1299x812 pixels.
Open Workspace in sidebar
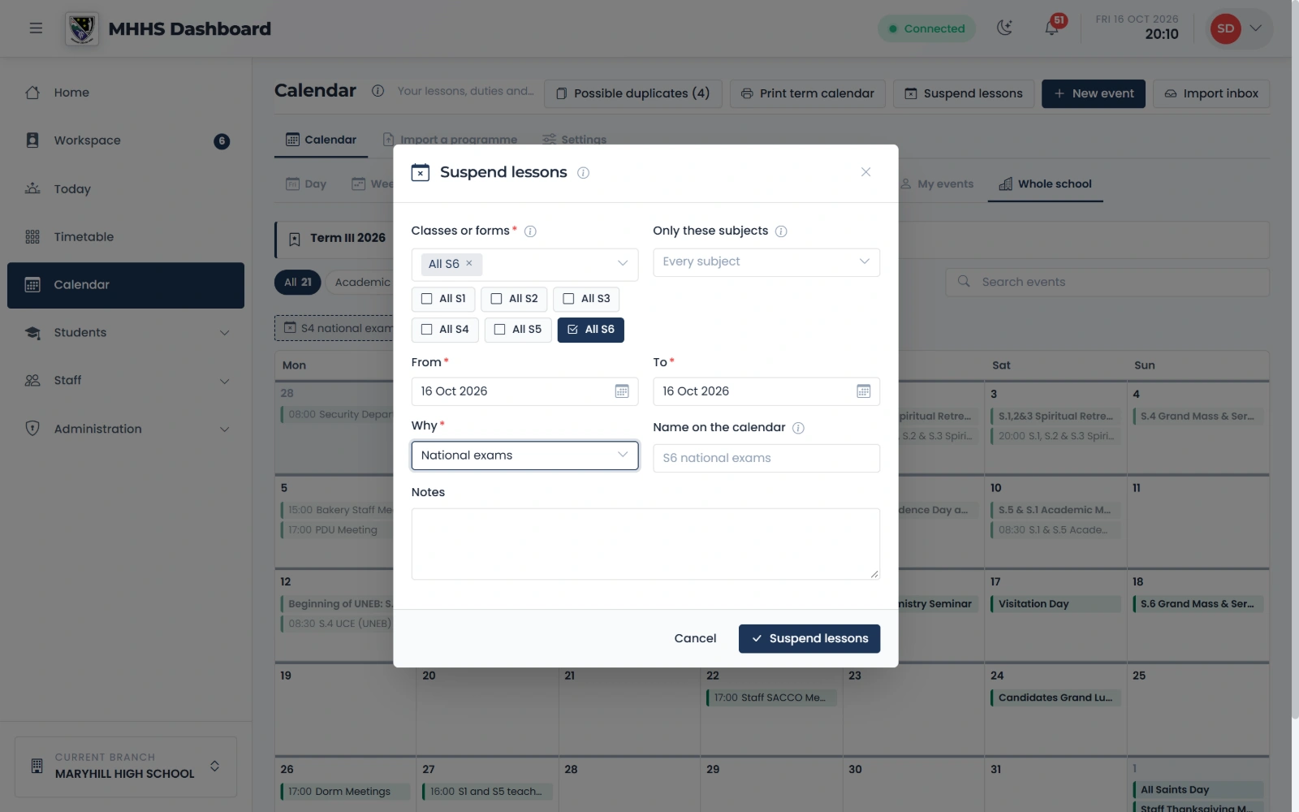coord(126,140)
